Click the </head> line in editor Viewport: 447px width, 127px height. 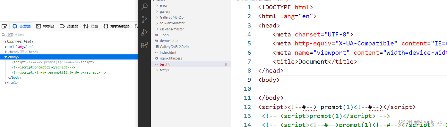(271, 70)
